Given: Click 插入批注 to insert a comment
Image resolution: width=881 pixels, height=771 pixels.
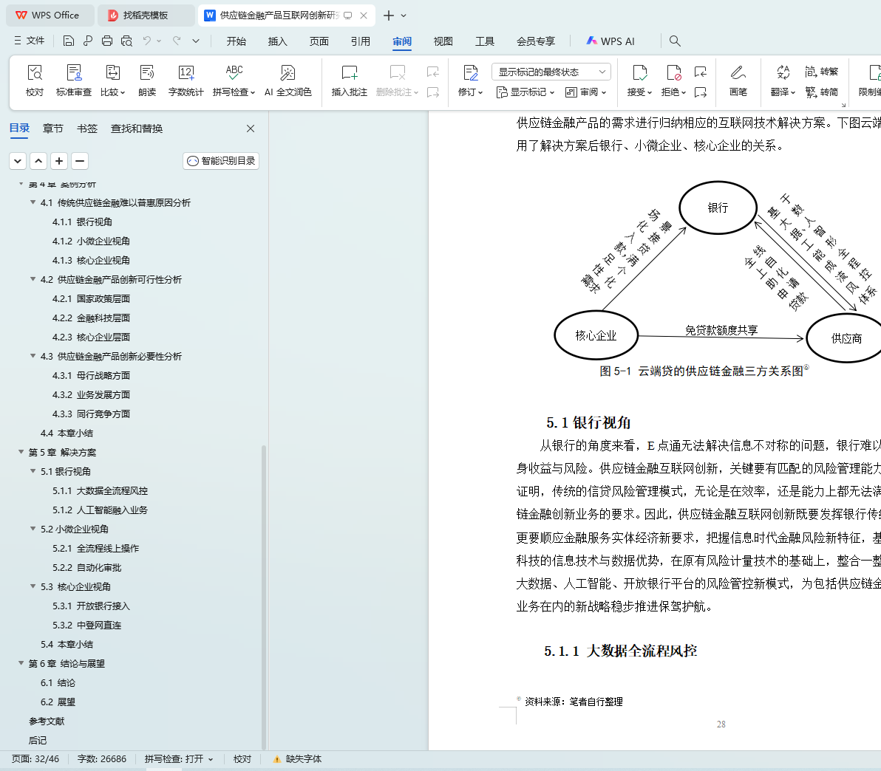Looking at the screenshot, I should (x=350, y=80).
